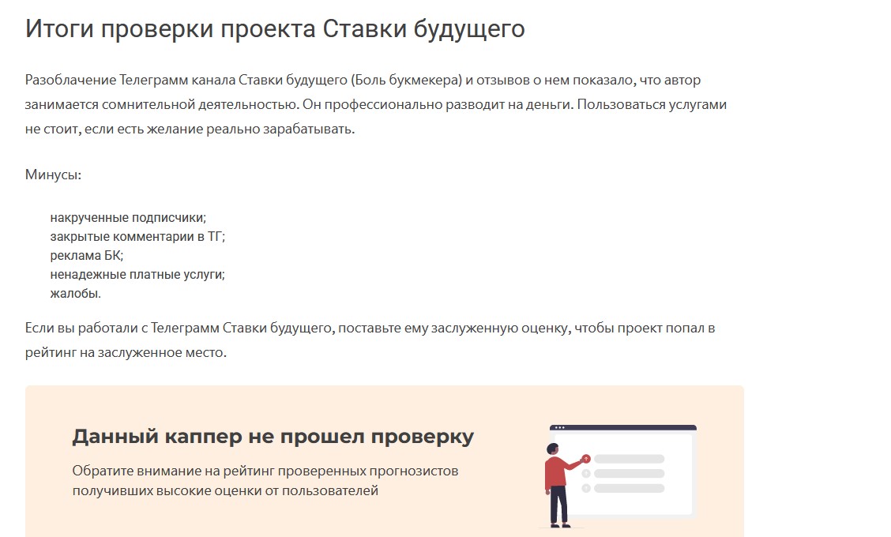Click the paragraph starting 'Разоблачение Телеграмм канала'
The image size is (891, 537).
click(x=375, y=104)
